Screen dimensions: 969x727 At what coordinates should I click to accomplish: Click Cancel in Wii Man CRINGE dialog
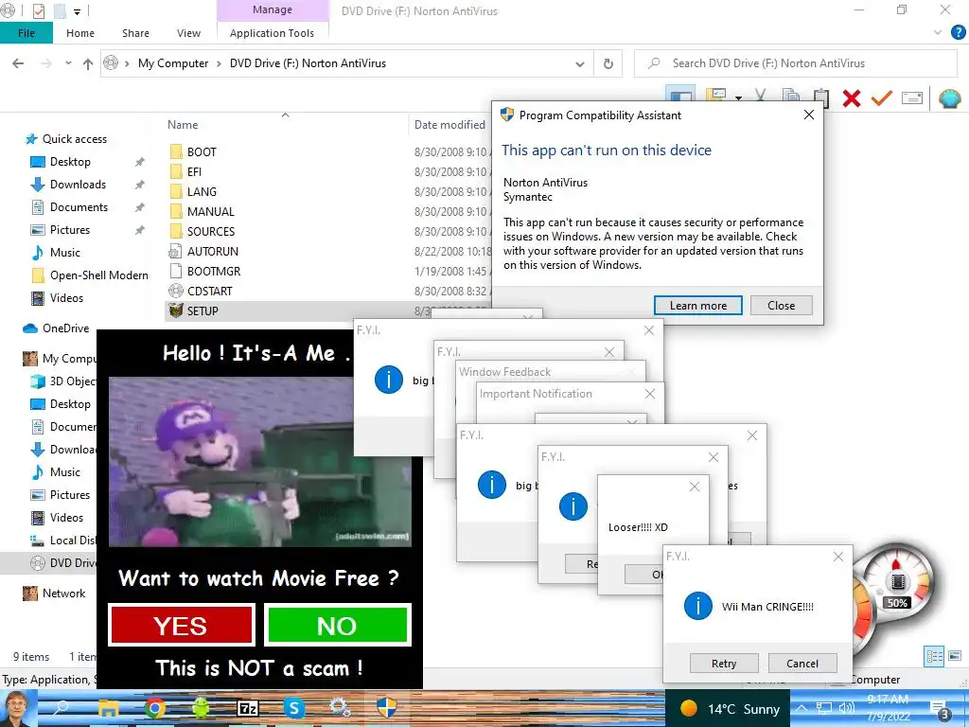[x=802, y=664]
